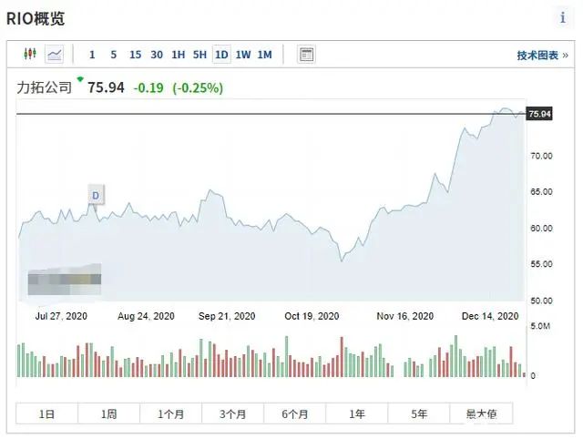
Task: Click the 力拓公司 stock name
Action: point(44,88)
